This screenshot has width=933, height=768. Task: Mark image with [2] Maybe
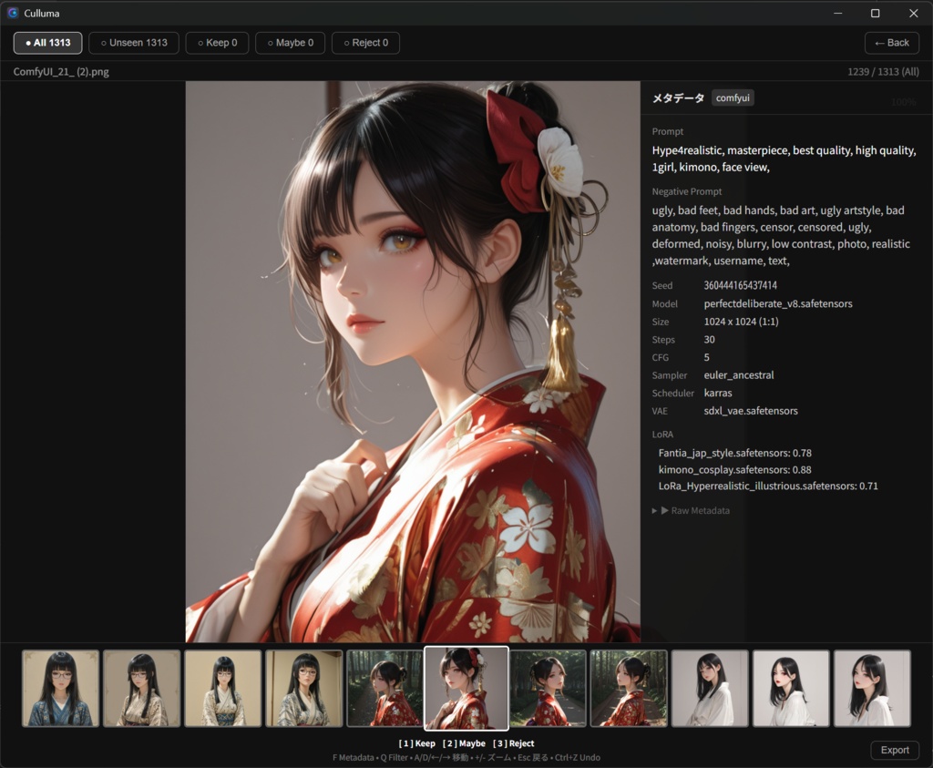point(464,743)
